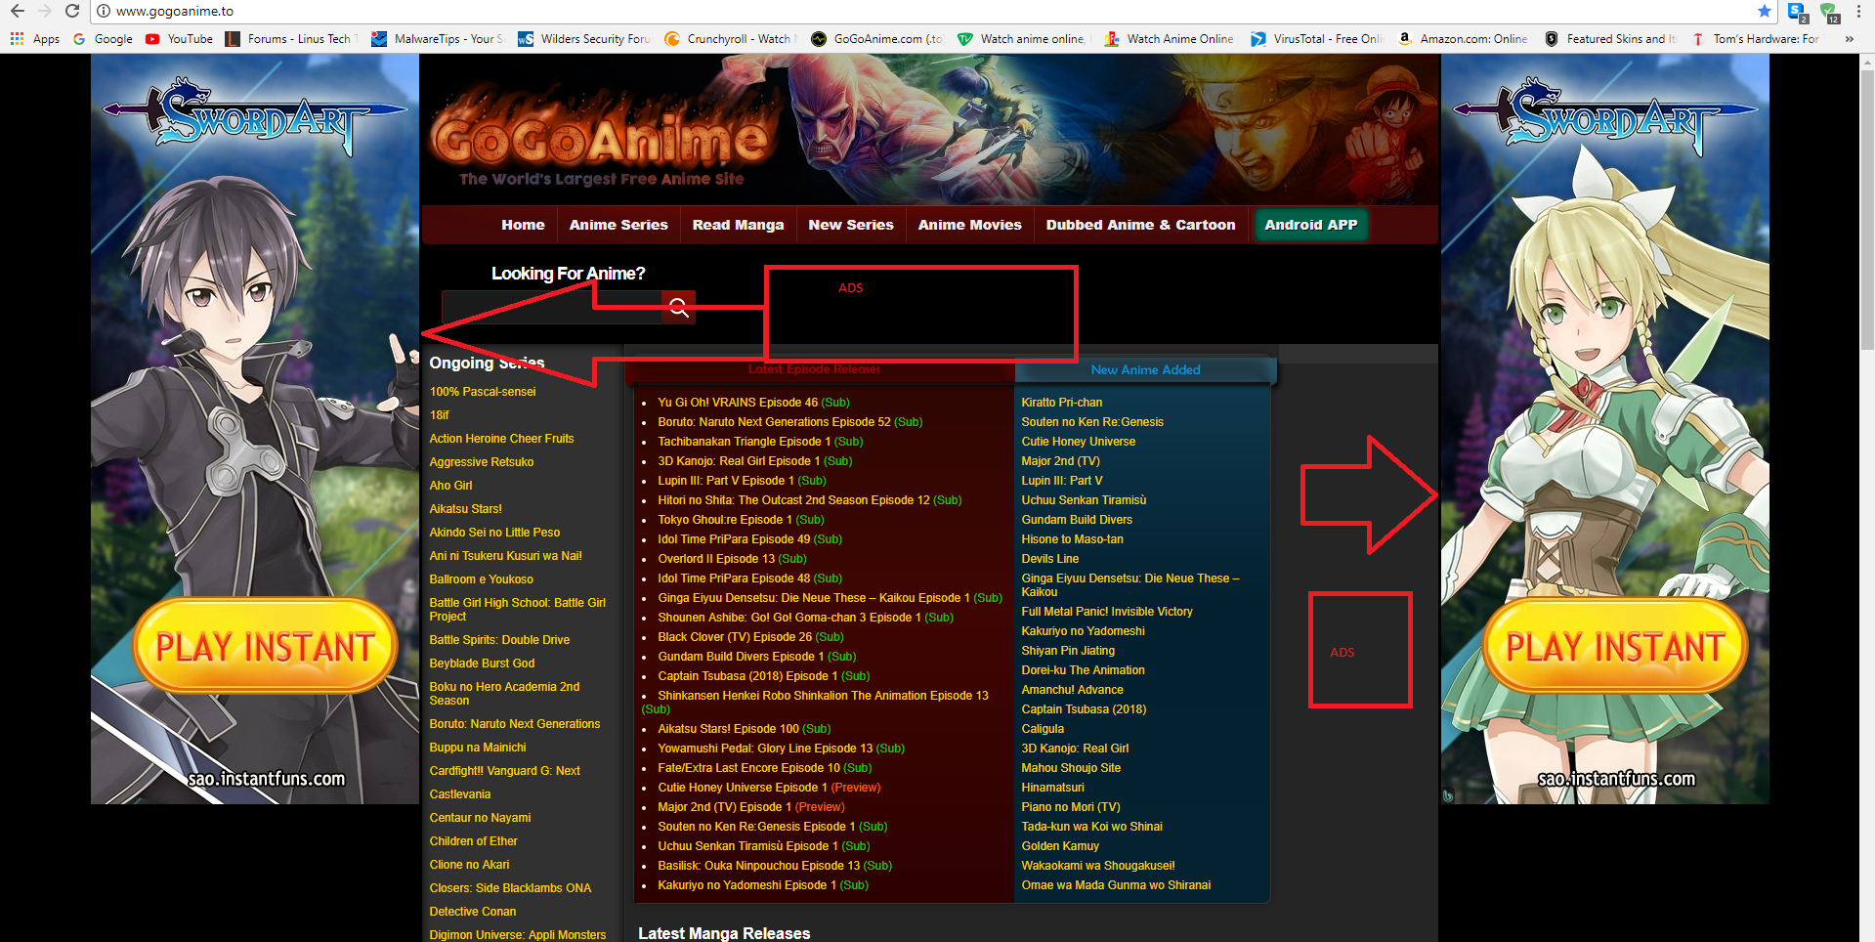
Task: Open the YouTube bookmark
Action: point(179,39)
